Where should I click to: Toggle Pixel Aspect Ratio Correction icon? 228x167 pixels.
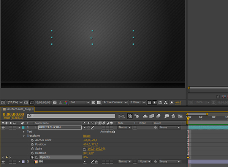(149, 103)
